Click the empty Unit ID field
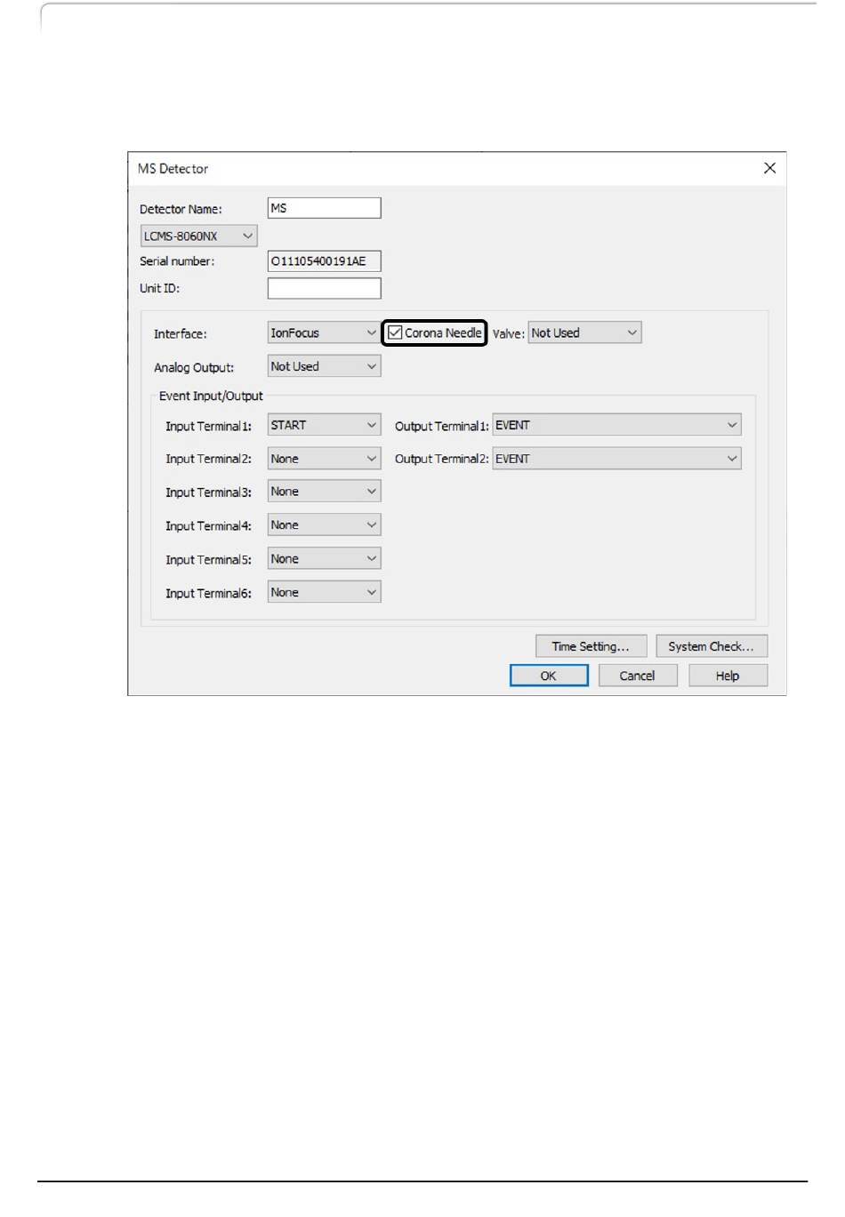The height and width of the screenshot is (1217, 845). pyautogui.click(x=325, y=288)
